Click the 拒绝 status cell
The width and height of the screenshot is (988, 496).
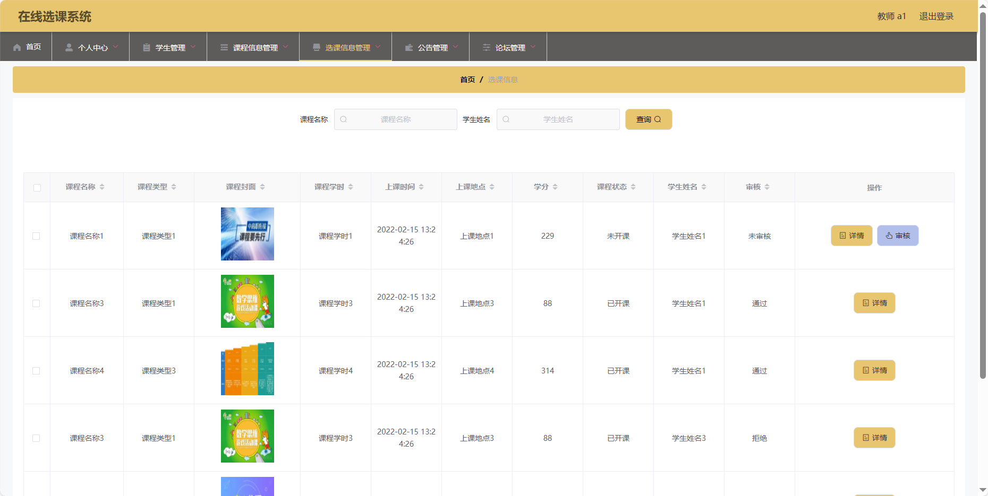[x=760, y=438]
